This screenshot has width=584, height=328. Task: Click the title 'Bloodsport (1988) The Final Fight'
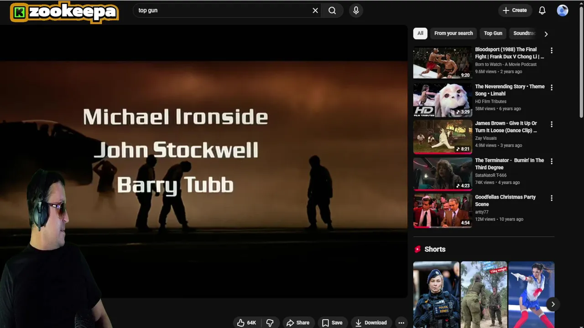click(x=509, y=53)
